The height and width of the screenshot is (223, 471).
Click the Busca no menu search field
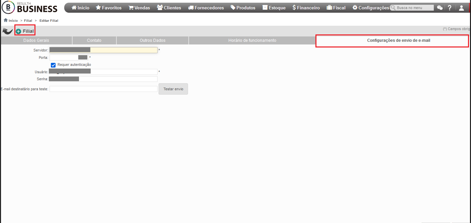point(412,8)
